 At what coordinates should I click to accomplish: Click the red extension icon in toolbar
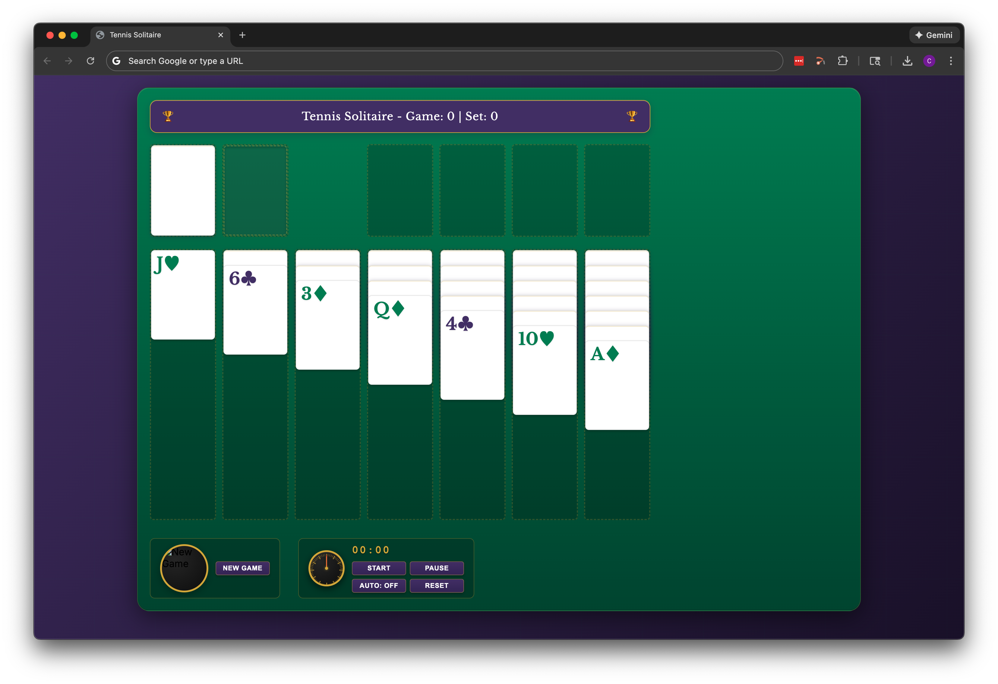pyautogui.click(x=799, y=61)
